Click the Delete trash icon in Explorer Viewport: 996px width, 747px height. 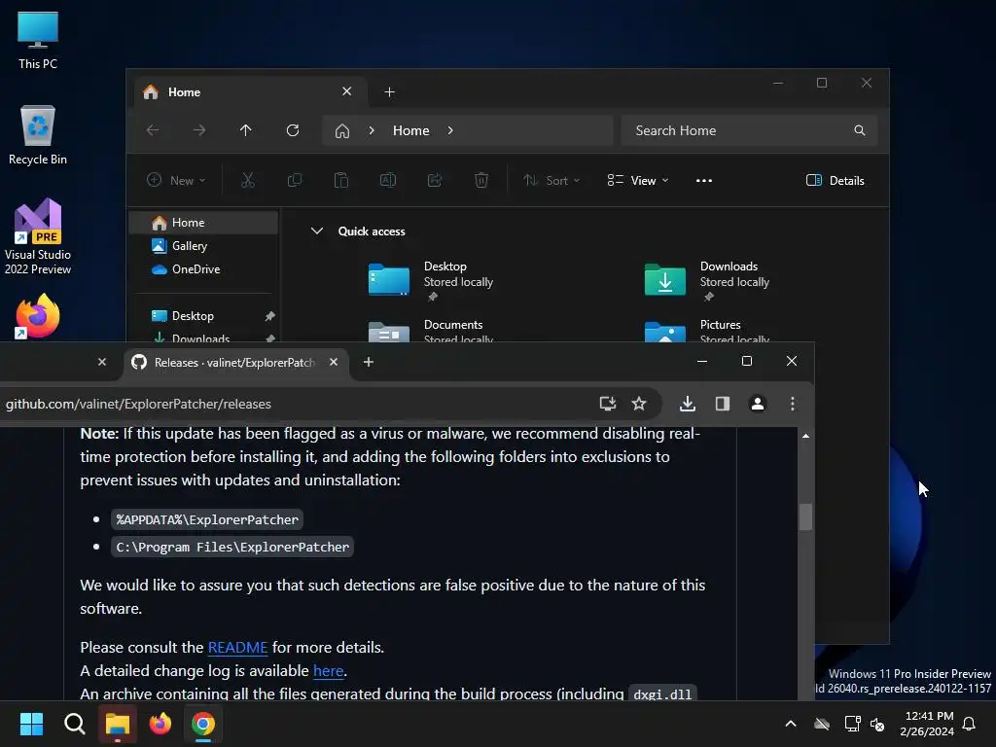(x=481, y=180)
